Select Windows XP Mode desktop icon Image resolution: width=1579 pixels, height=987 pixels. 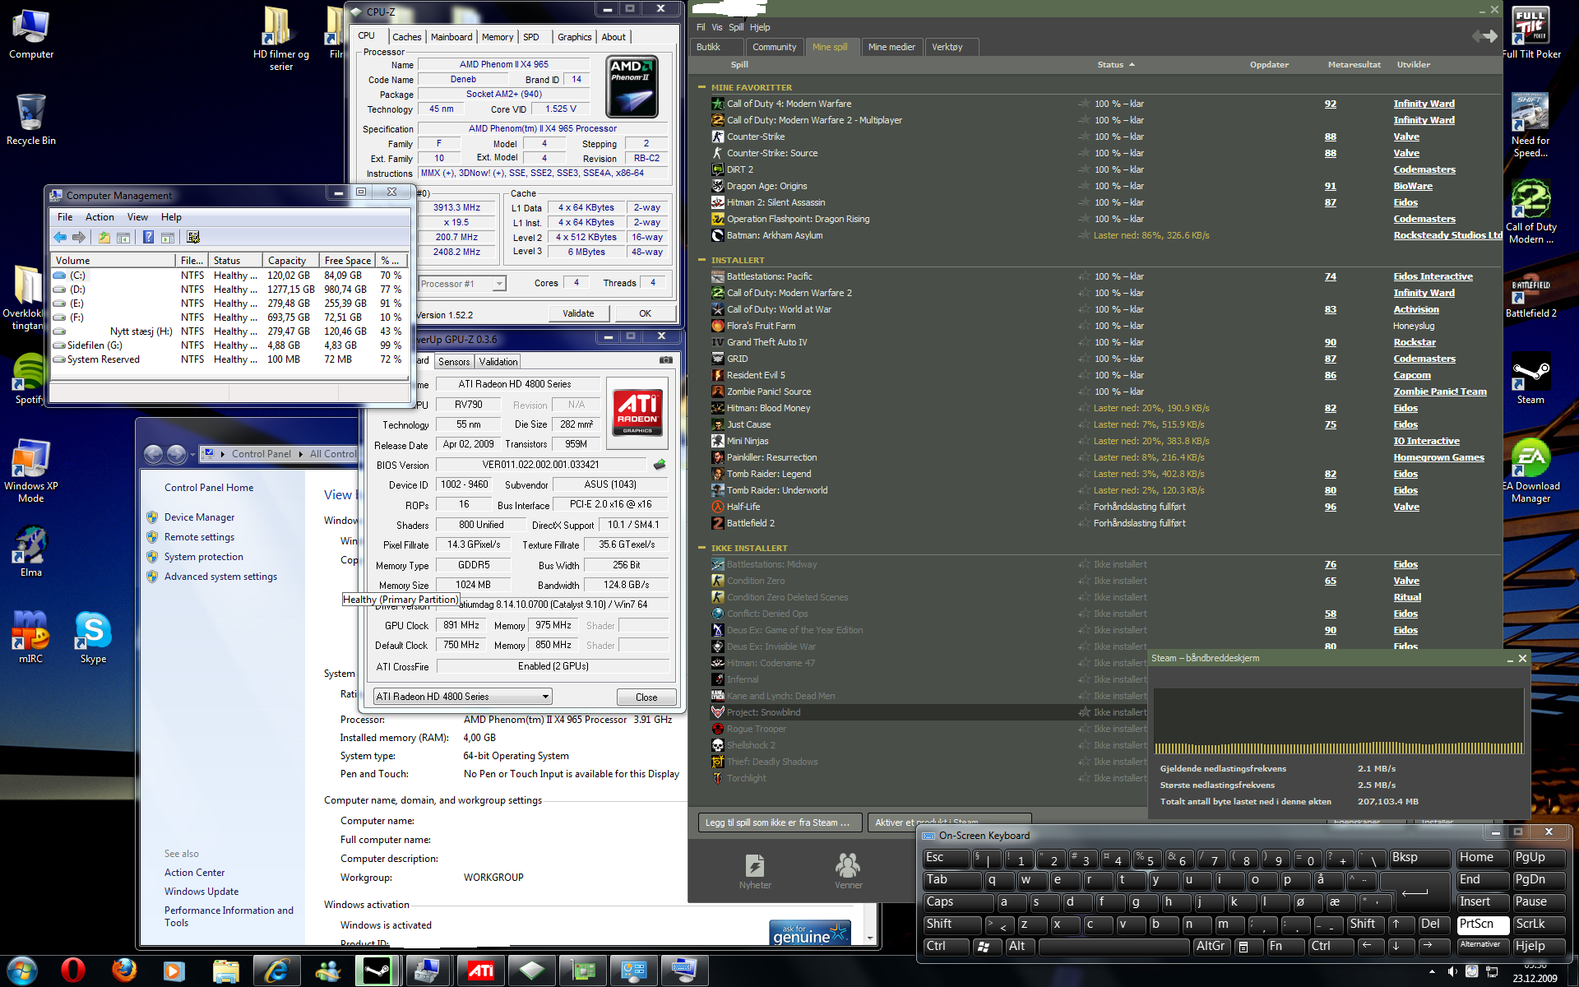(x=30, y=470)
